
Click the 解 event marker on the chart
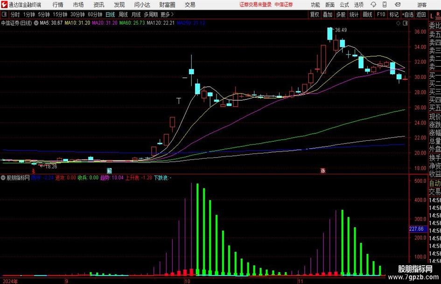[x=109, y=171]
